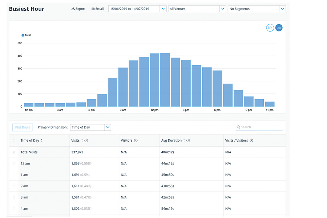Open the No Segments dropdown

point(282,9)
